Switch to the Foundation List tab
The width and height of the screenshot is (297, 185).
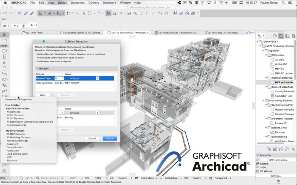pos(175,33)
